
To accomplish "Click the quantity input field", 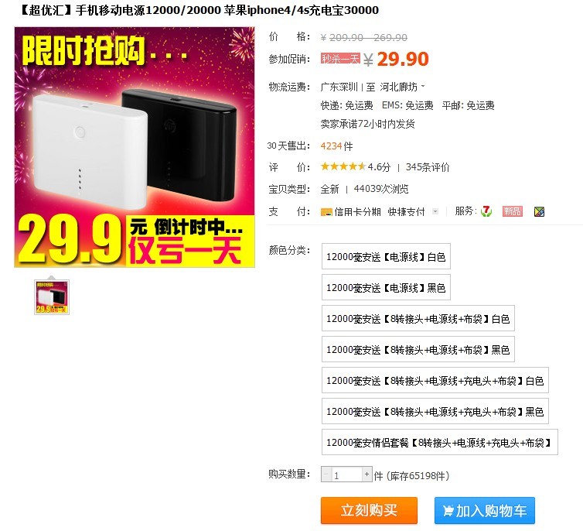I will [x=347, y=474].
